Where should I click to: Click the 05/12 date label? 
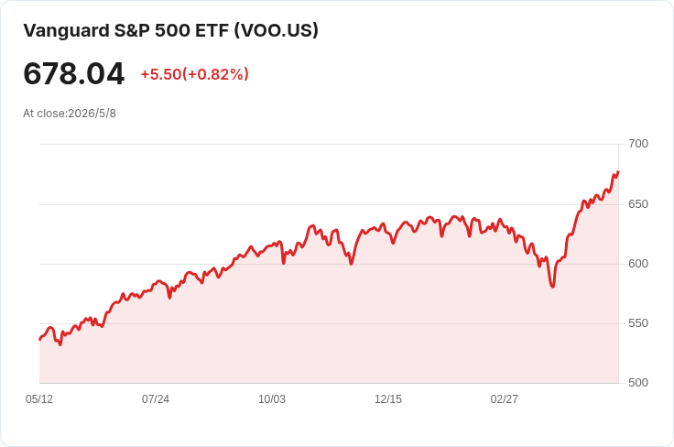coord(39,399)
